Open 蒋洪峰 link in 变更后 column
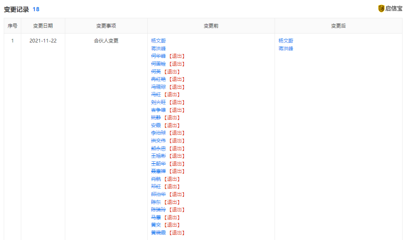 click(x=286, y=49)
